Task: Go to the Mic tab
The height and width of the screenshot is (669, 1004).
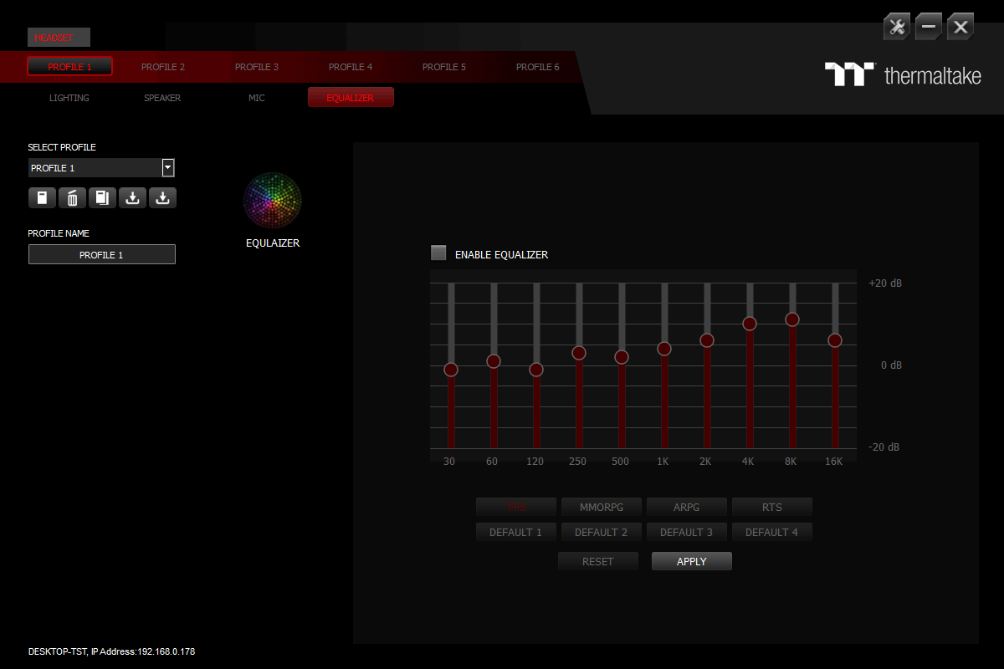Action: [x=256, y=98]
